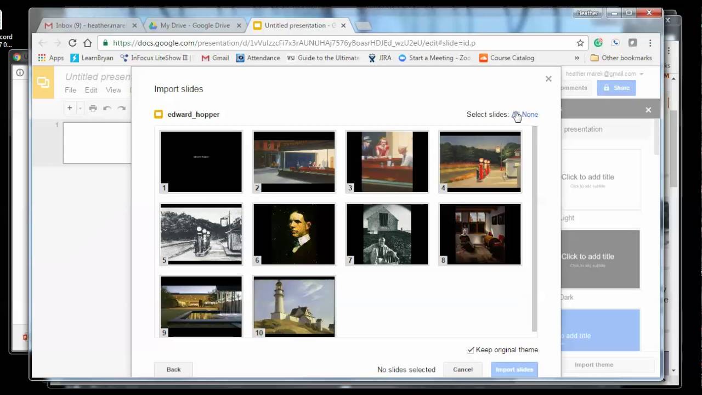Click the edward_hopper presentation name
The image size is (702, 395).
pyautogui.click(x=194, y=114)
